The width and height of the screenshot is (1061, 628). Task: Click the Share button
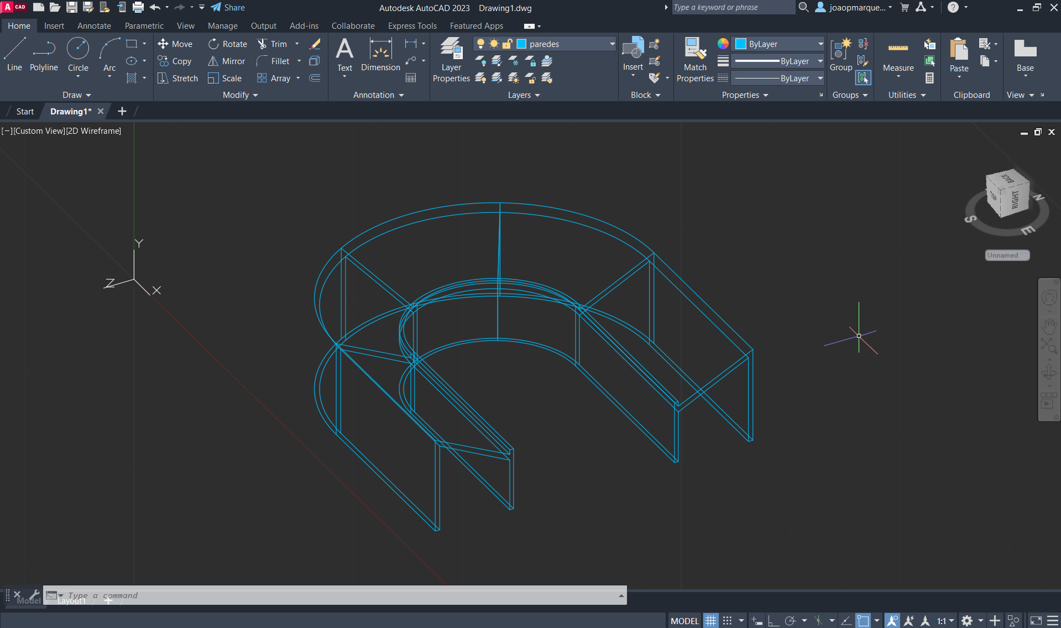click(228, 8)
